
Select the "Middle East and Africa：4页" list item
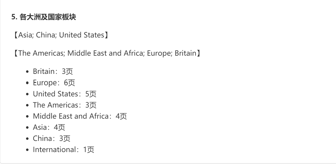(x=80, y=116)
